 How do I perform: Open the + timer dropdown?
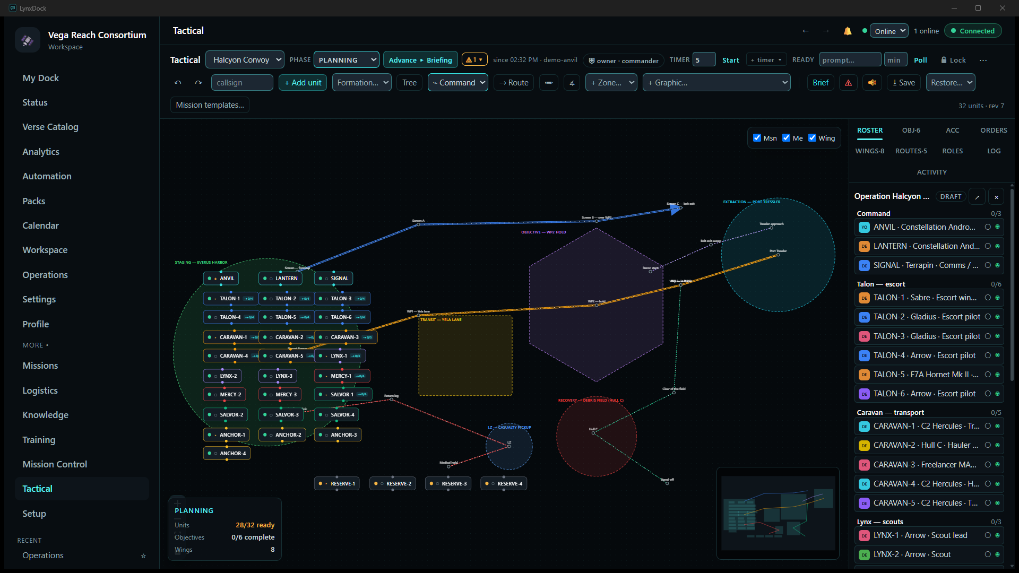[x=766, y=60]
